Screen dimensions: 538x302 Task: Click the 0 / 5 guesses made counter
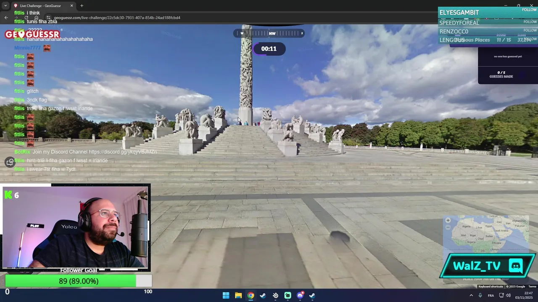pyautogui.click(x=501, y=74)
